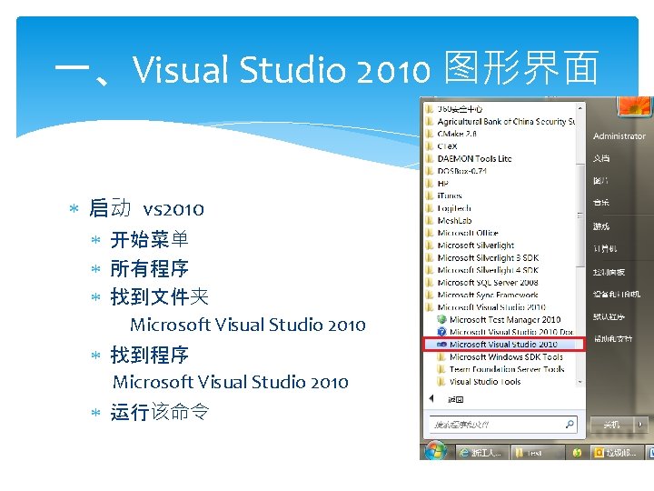Click the green round taskbar icon

coord(578,453)
